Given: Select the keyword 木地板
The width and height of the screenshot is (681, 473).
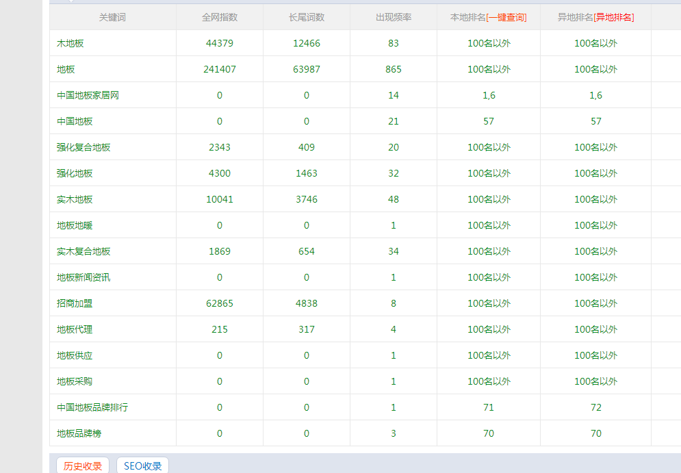Looking at the screenshot, I should pyautogui.click(x=70, y=43).
